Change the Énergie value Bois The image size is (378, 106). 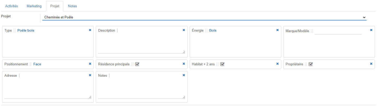(x=213, y=31)
